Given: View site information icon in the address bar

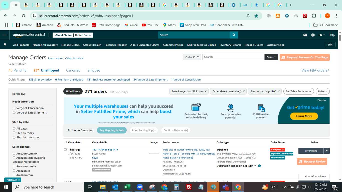Looking at the screenshot, I should (34, 16).
